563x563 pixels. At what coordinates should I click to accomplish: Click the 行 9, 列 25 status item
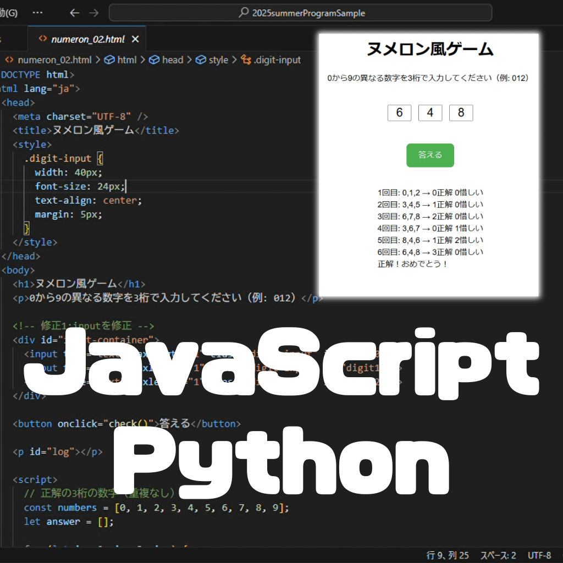[447, 555]
